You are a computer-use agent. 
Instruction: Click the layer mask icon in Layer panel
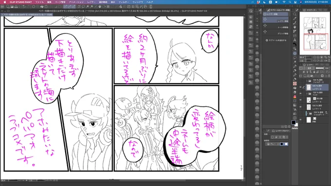322,76
